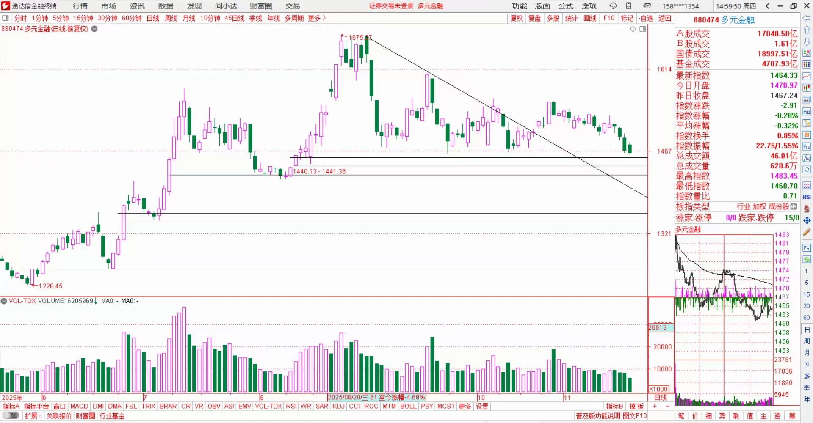The width and height of the screenshot is (813, 423).
Task: Open the 日线 period selector near chart bottom right
Action: 661,398
